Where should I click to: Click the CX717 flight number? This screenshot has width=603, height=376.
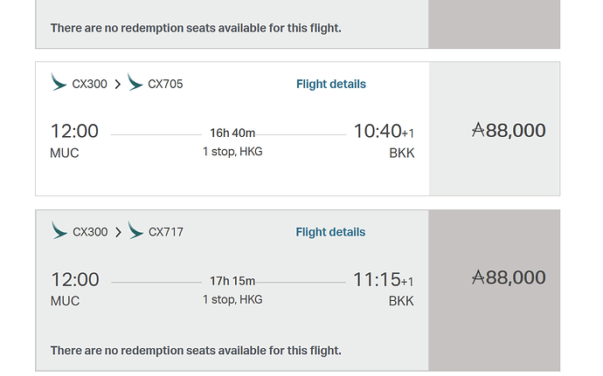click(x=166, y=232)
